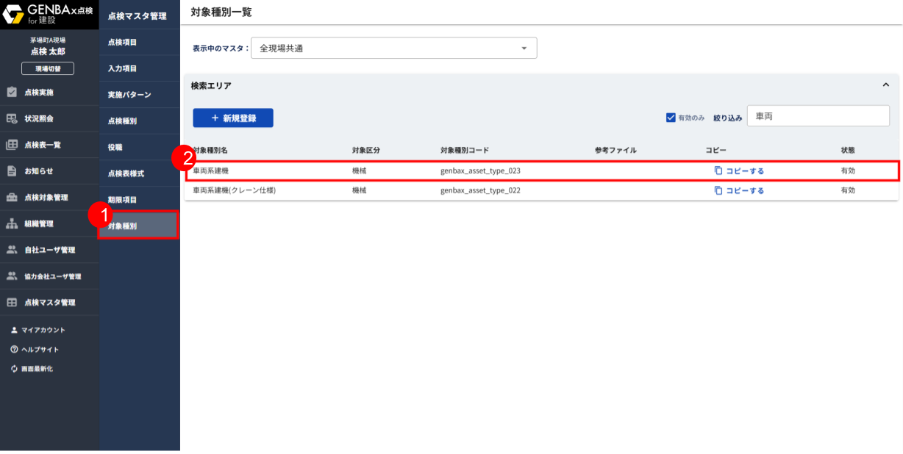The height and width of the screenshot is (454, 903).
Task: Open the ヘルプサイト link
Action: click(x=40, y=350)
